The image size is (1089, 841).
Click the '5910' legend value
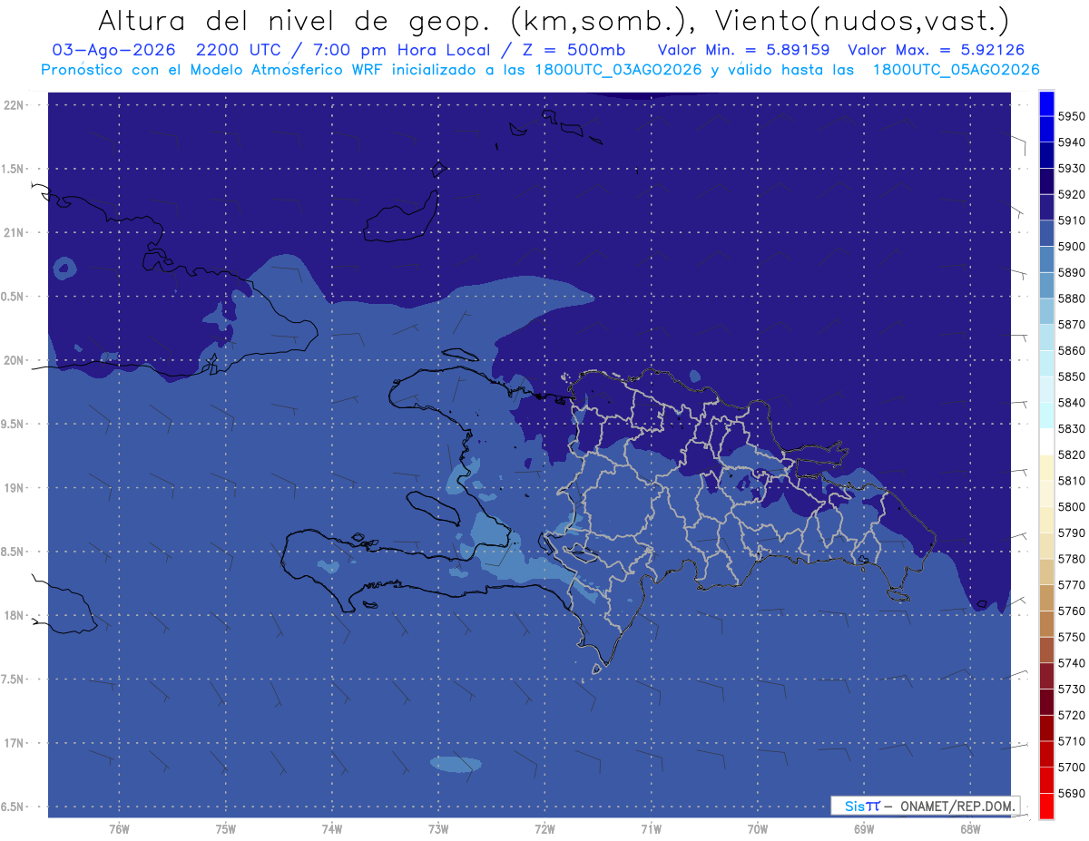(x=1072, y=220)
